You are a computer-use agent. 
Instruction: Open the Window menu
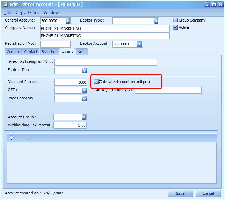click(x=51, y=12)
